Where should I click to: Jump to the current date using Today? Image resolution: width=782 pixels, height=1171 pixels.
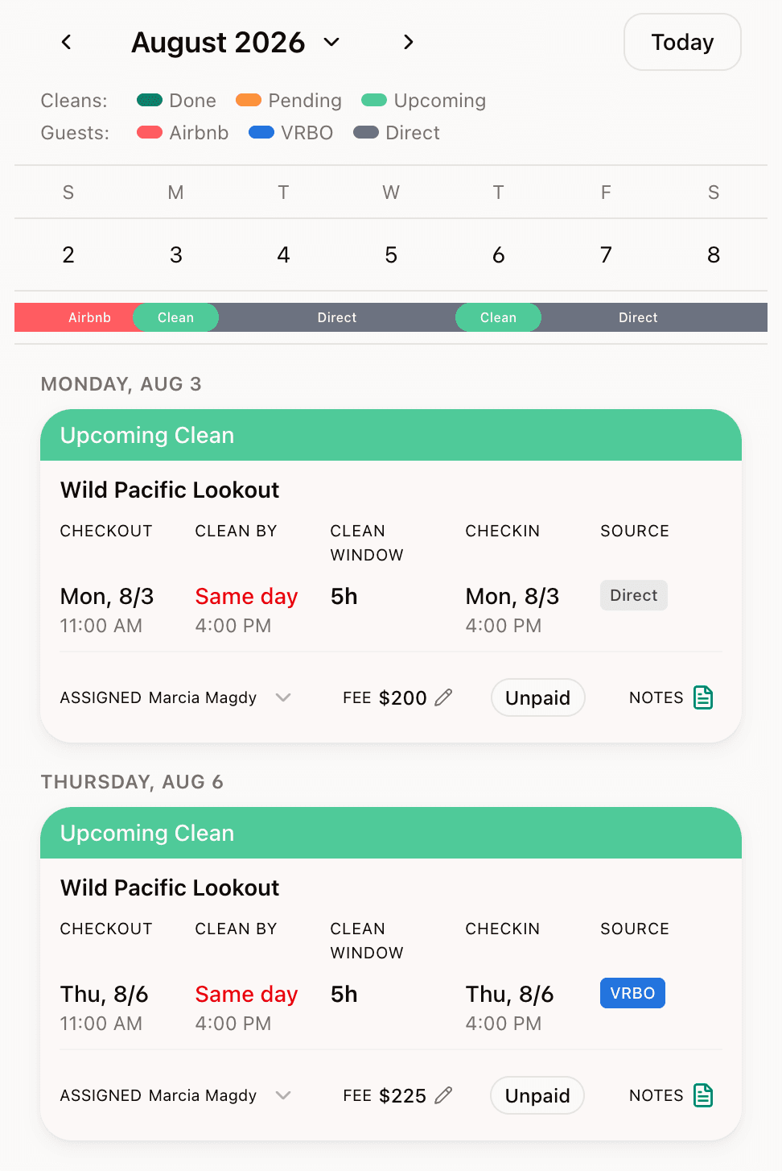point(681,42)
